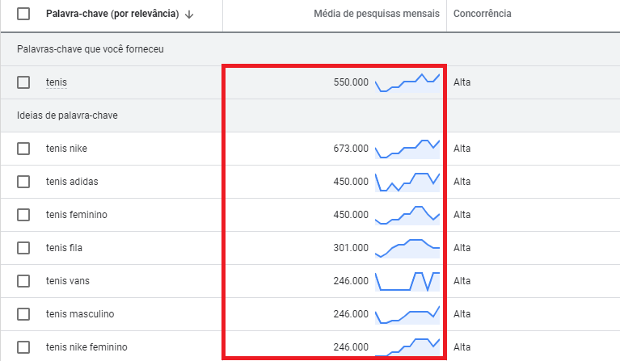Tick the tenis nike feminino checkbox
620x361 pixels.
[23, 347]
